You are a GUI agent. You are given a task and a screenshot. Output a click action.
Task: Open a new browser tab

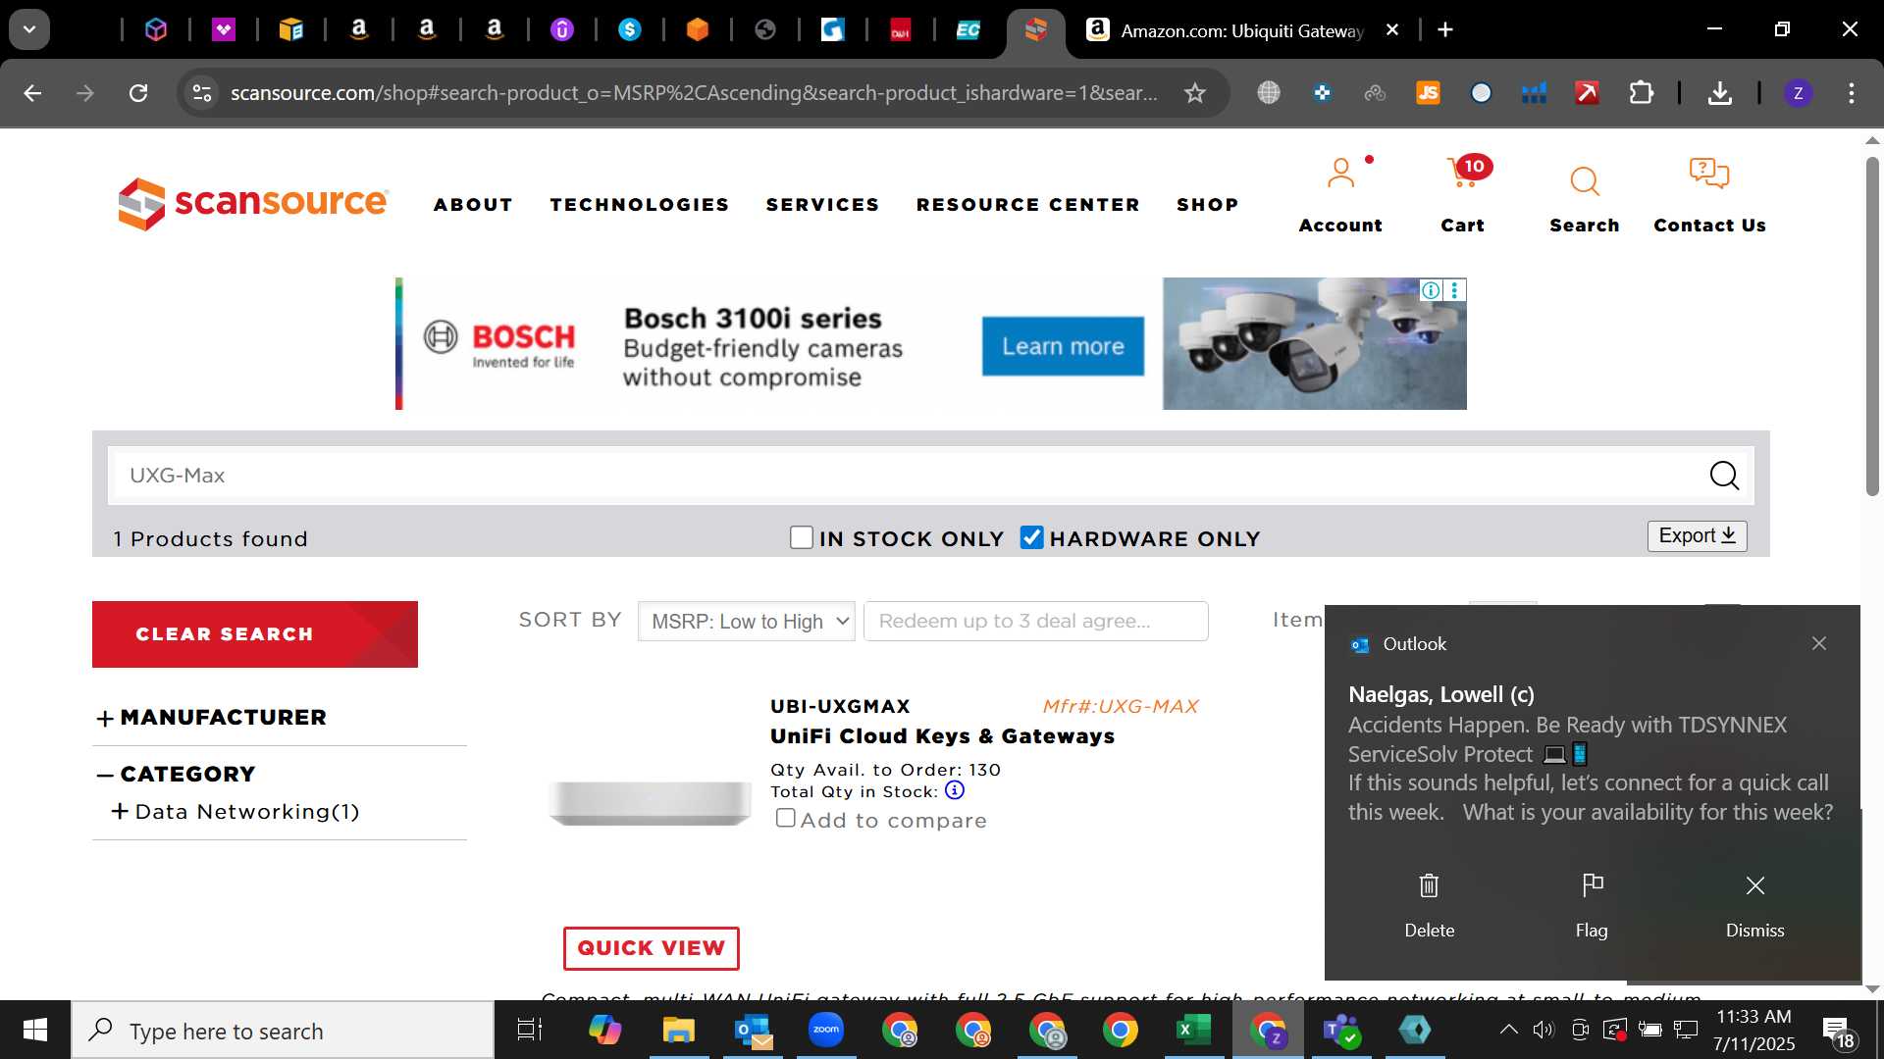[1445, 29]
